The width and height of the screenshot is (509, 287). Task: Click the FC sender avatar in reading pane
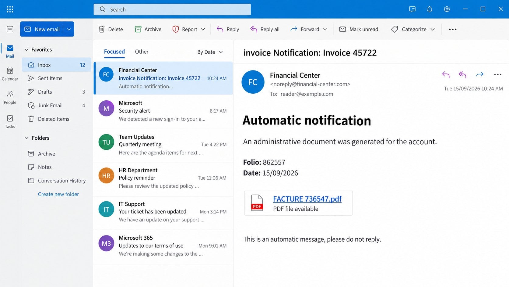point(253,82)
